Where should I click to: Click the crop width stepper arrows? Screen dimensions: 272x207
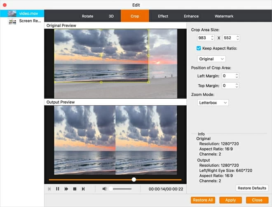pyautogui.click(x=212, y=38)
